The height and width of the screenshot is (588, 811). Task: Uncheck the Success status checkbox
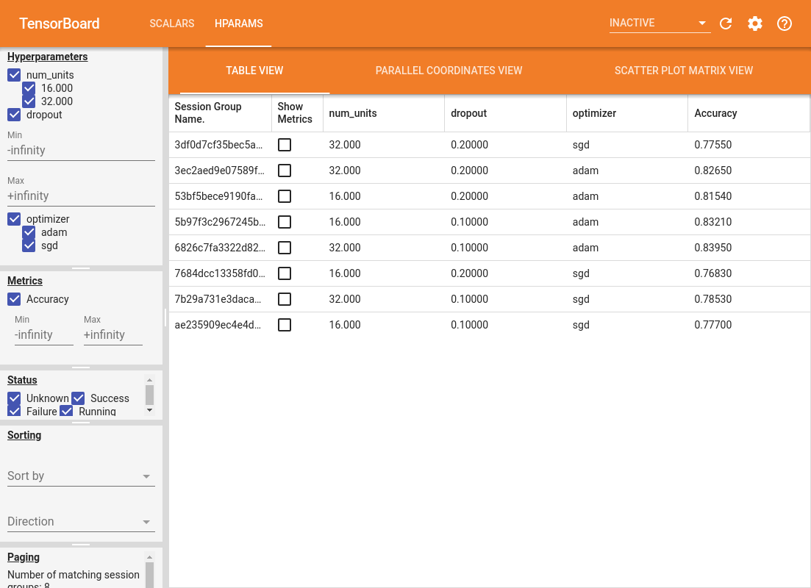pyautogui.click(x=78, y=398)
